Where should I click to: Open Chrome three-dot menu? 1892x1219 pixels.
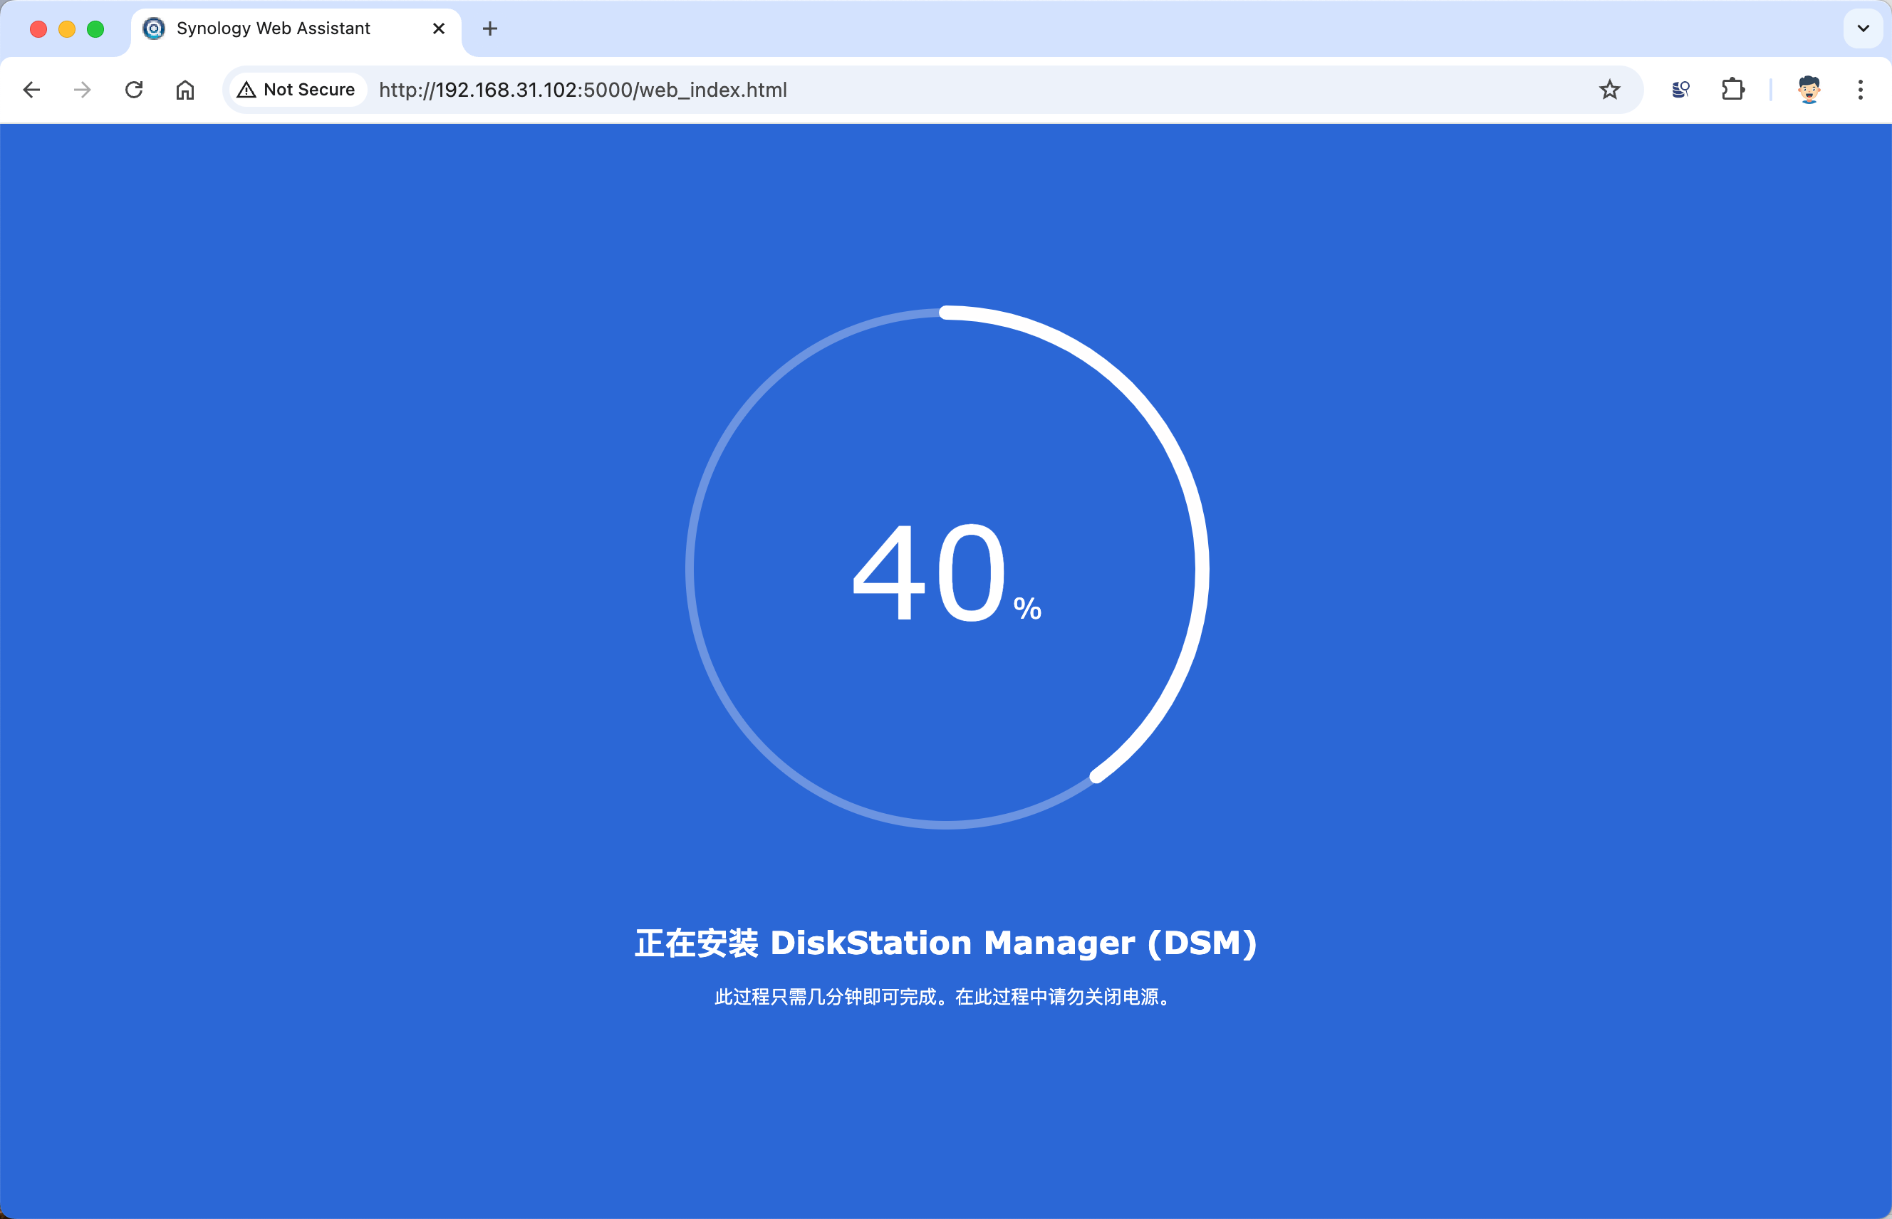[x=1861, y=90]
